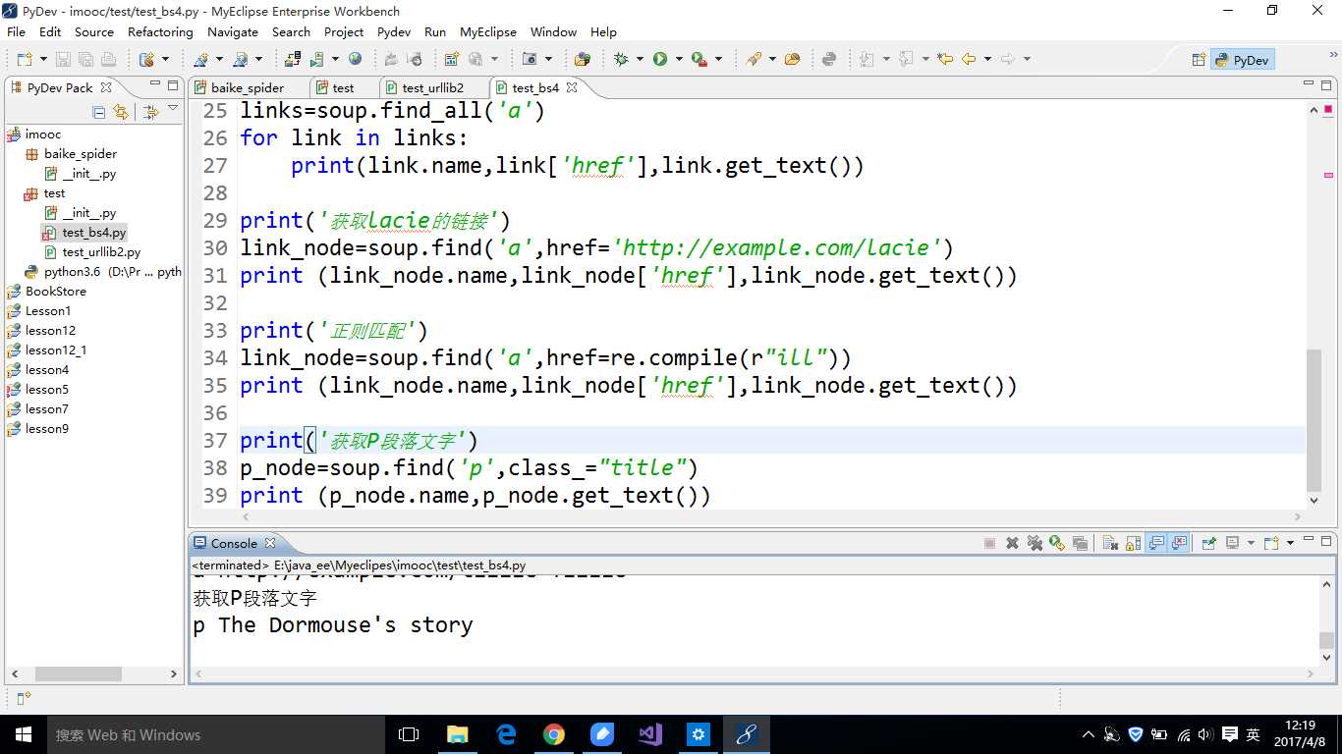Toggle Scroll Lock in the Console
This screenshot has width=1342, height=754.
coord(1133,543)
